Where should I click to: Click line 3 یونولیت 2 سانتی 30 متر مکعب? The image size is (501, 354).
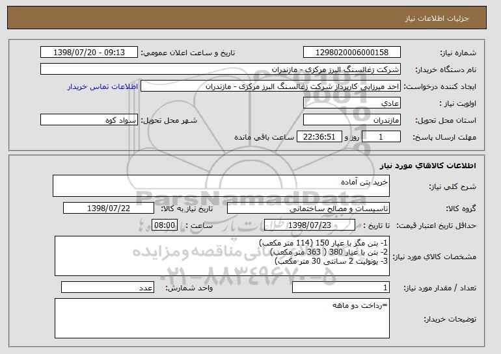[x=331, y=261]
